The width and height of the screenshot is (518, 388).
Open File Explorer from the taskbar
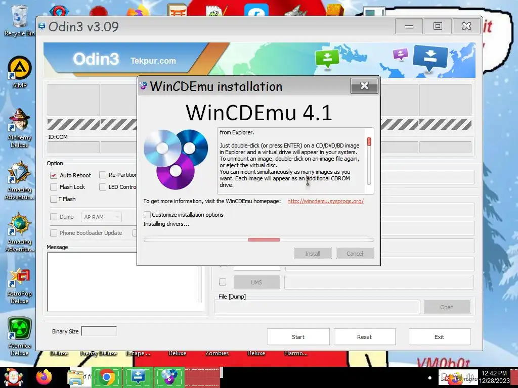pos(75,377)
